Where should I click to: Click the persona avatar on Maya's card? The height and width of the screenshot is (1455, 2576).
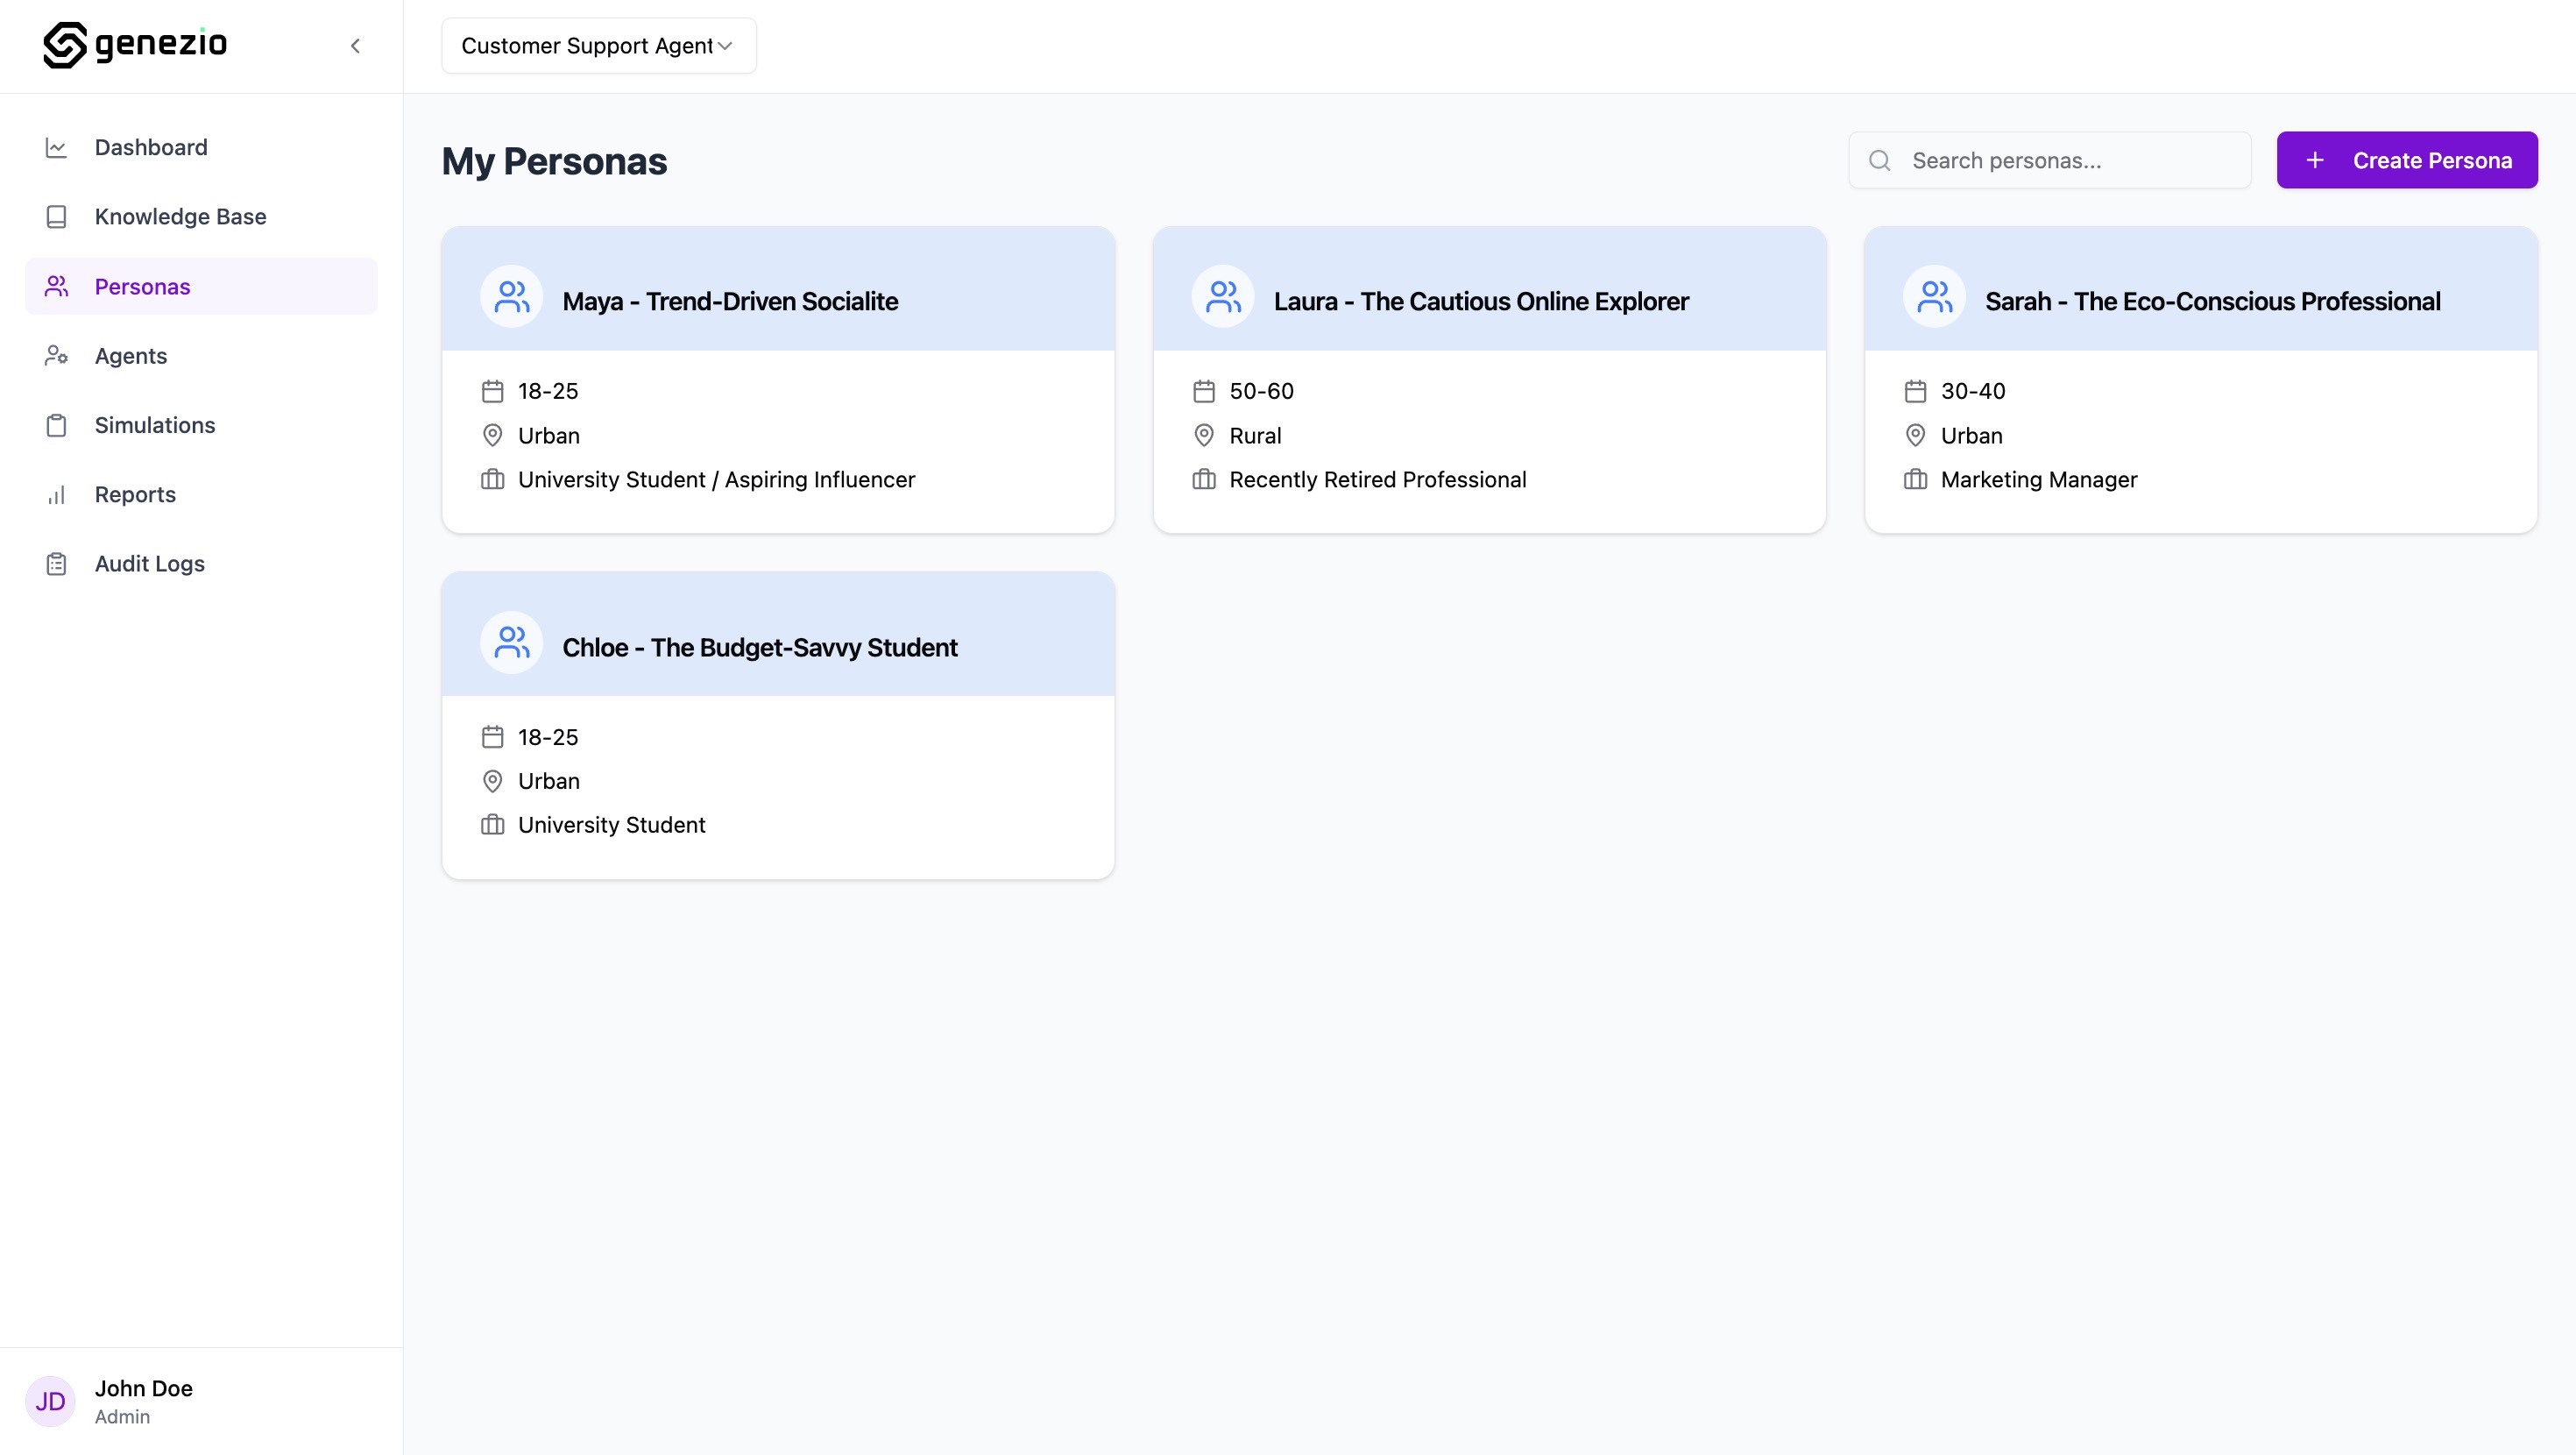tap(511, 296)
